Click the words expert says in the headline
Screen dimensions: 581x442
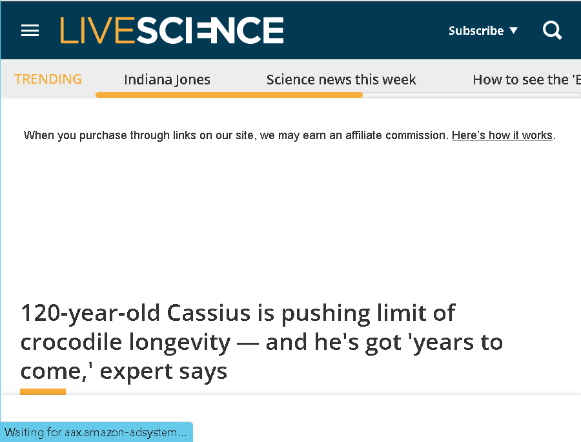[163, 371]
